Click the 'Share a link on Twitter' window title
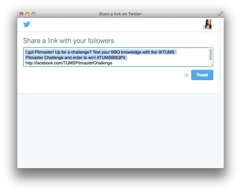Image resolution: width=241 pixels, height=192 pixels. tap(120, 14)
